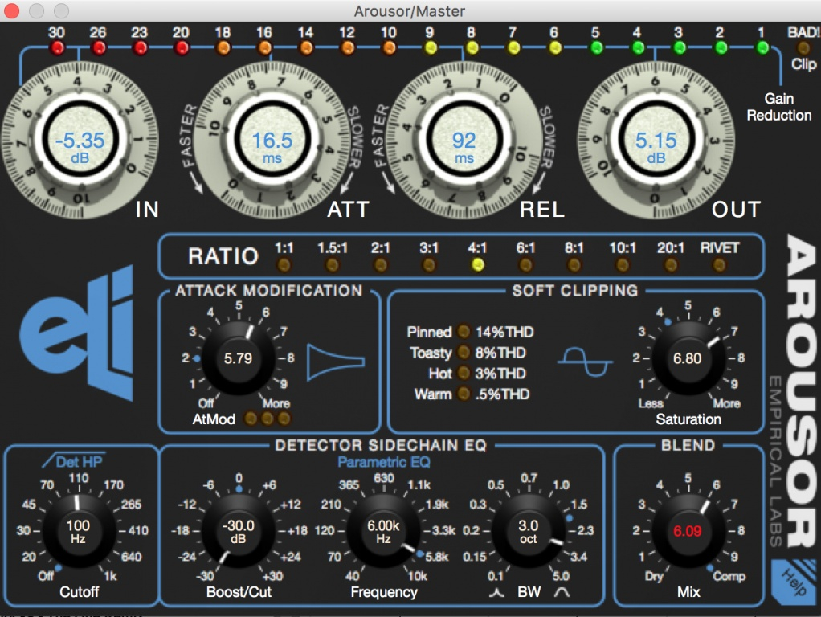
Task: Close the Arousor/Master window
Action: point(11,10)
